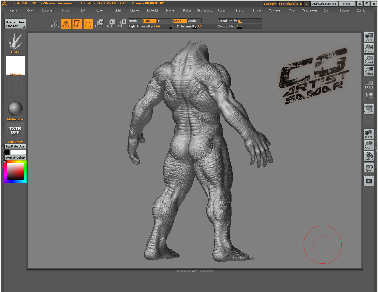Viewport: 378px width, 292px height.
Task: Click the Scroll icon in right panel
Action: click(x=369, y=37)
